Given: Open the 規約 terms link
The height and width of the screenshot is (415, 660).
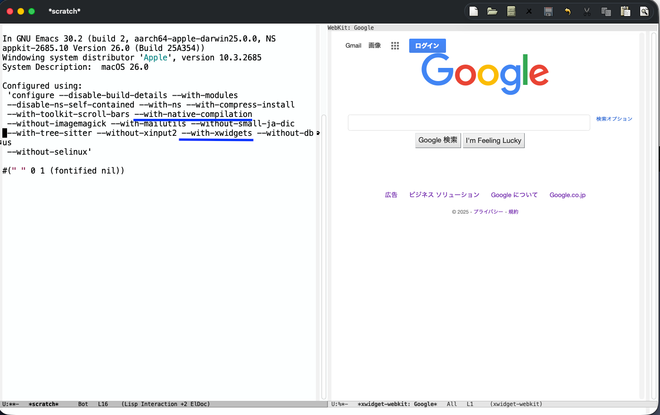Looking at the screenshot, I should pos(513,212).
